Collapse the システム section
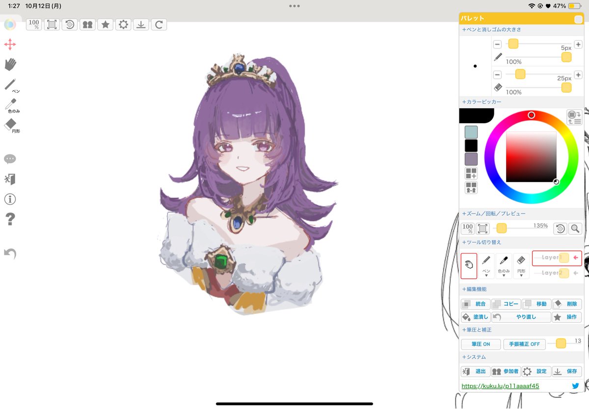This screenshot has width=589, height=409. [x=474, y=357]
